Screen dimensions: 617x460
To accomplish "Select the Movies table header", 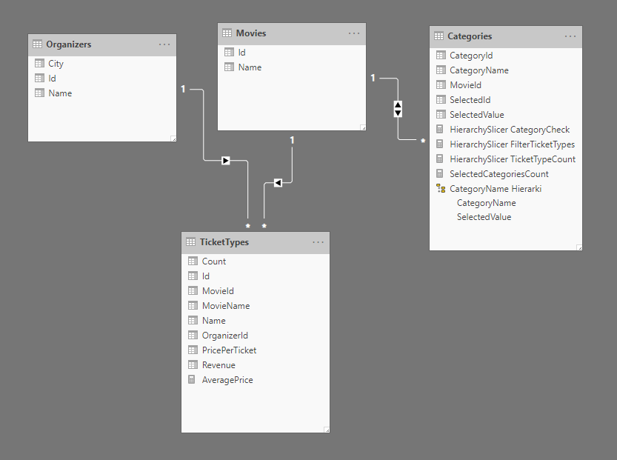I will click(292, 33).
